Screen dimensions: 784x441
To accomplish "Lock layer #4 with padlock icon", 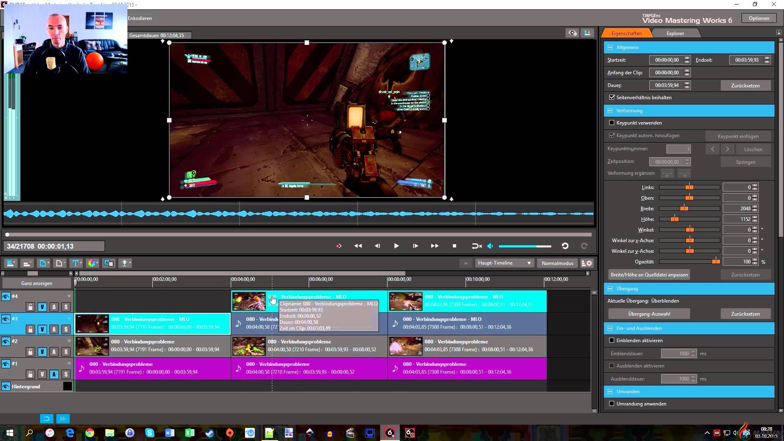I will pos(30,307).
